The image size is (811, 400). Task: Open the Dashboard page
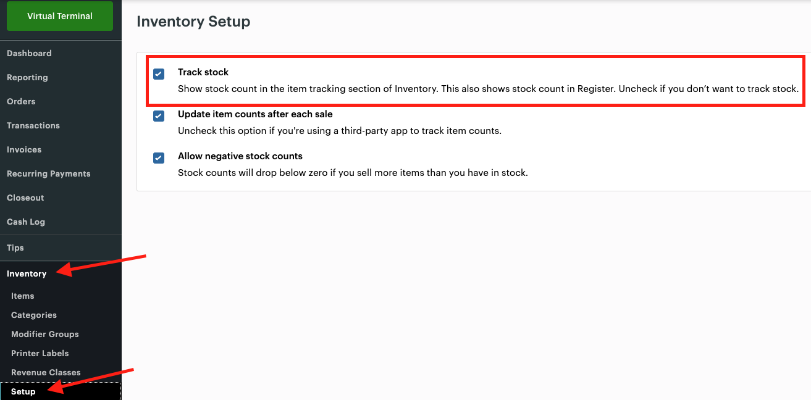pyautogui.click(x=29, y=54)
